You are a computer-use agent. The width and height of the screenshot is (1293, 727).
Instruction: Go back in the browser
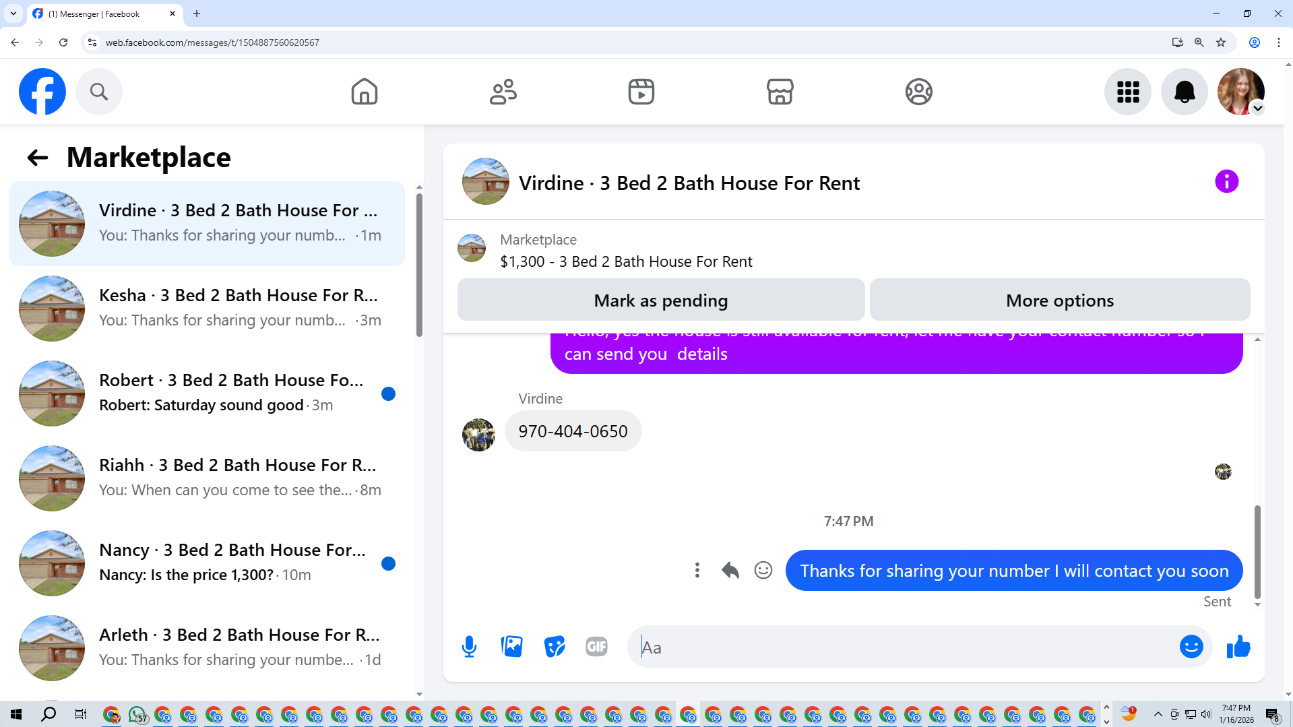coord(15,42)
